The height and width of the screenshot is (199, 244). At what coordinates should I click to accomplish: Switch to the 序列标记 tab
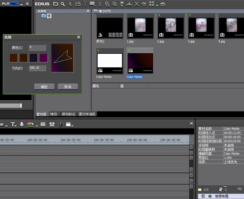point(68,114)
